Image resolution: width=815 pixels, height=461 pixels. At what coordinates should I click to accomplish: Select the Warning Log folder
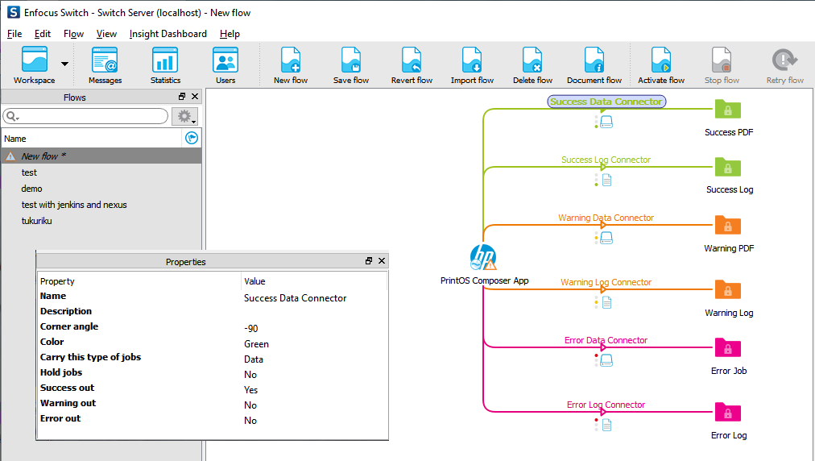[728, 290]
